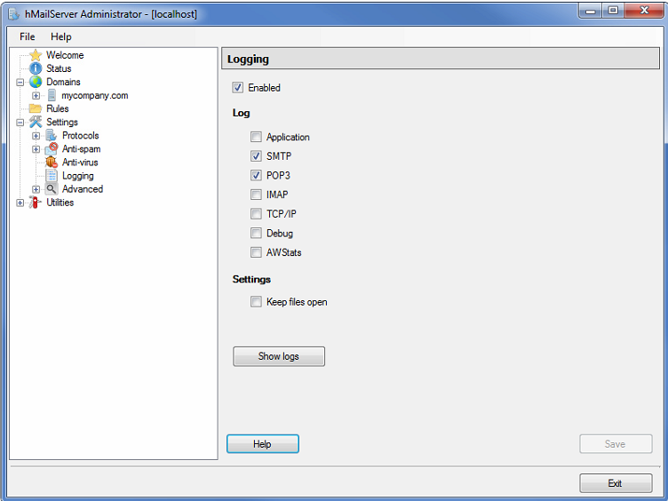The height and width of the screenshot is (501, 668).
Task: Expand the Anti-spam tree node
Action: pos(36,149)
